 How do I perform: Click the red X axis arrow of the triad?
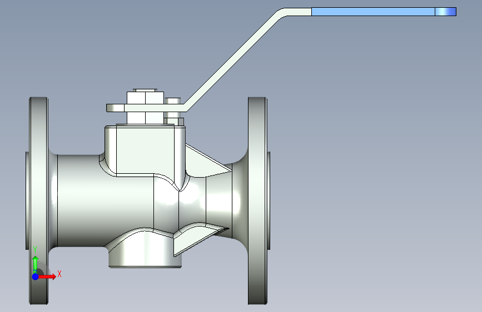click(x=48, y=276)
